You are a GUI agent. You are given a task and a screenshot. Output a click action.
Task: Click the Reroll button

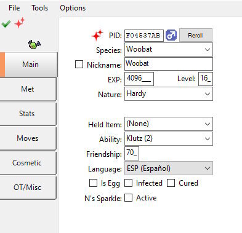tap(196, 35)
